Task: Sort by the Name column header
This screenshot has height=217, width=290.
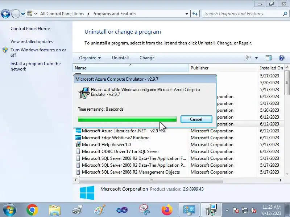Action: click(130, 68)
